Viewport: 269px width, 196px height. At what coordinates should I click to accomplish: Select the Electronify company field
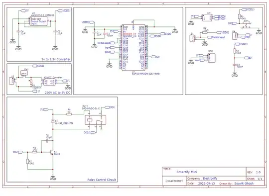coord(210,179)
